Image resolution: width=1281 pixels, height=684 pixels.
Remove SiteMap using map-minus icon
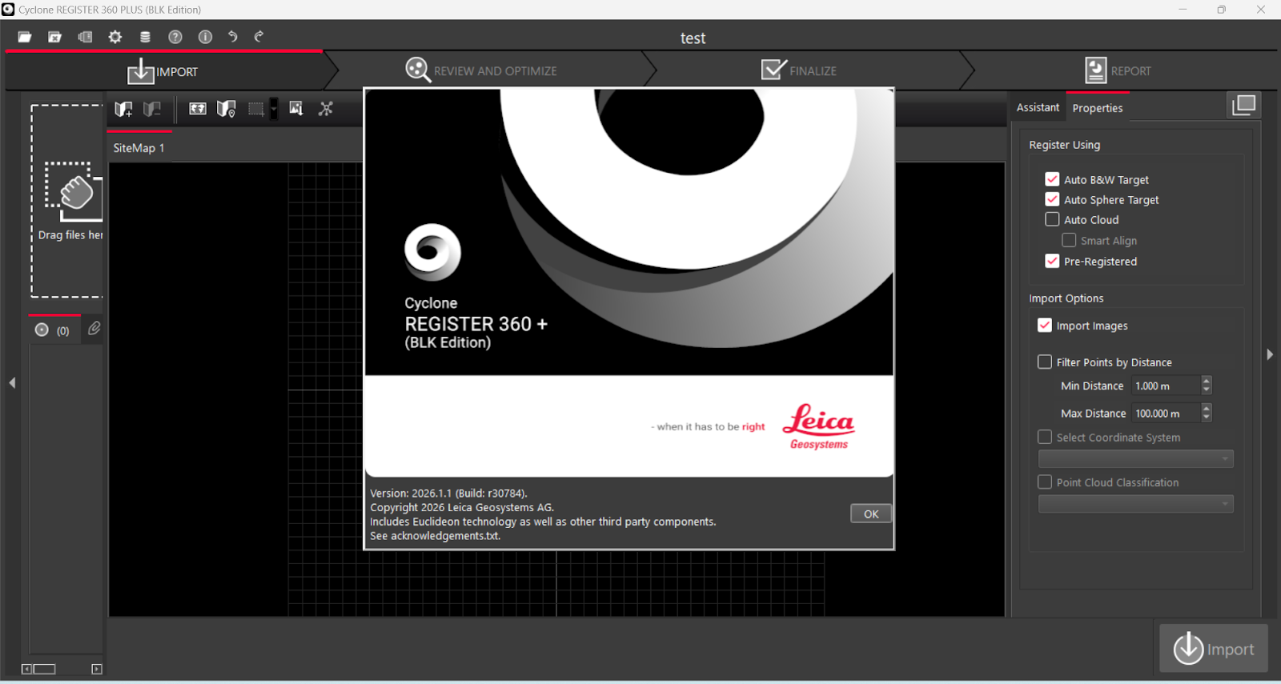(152, 109)
